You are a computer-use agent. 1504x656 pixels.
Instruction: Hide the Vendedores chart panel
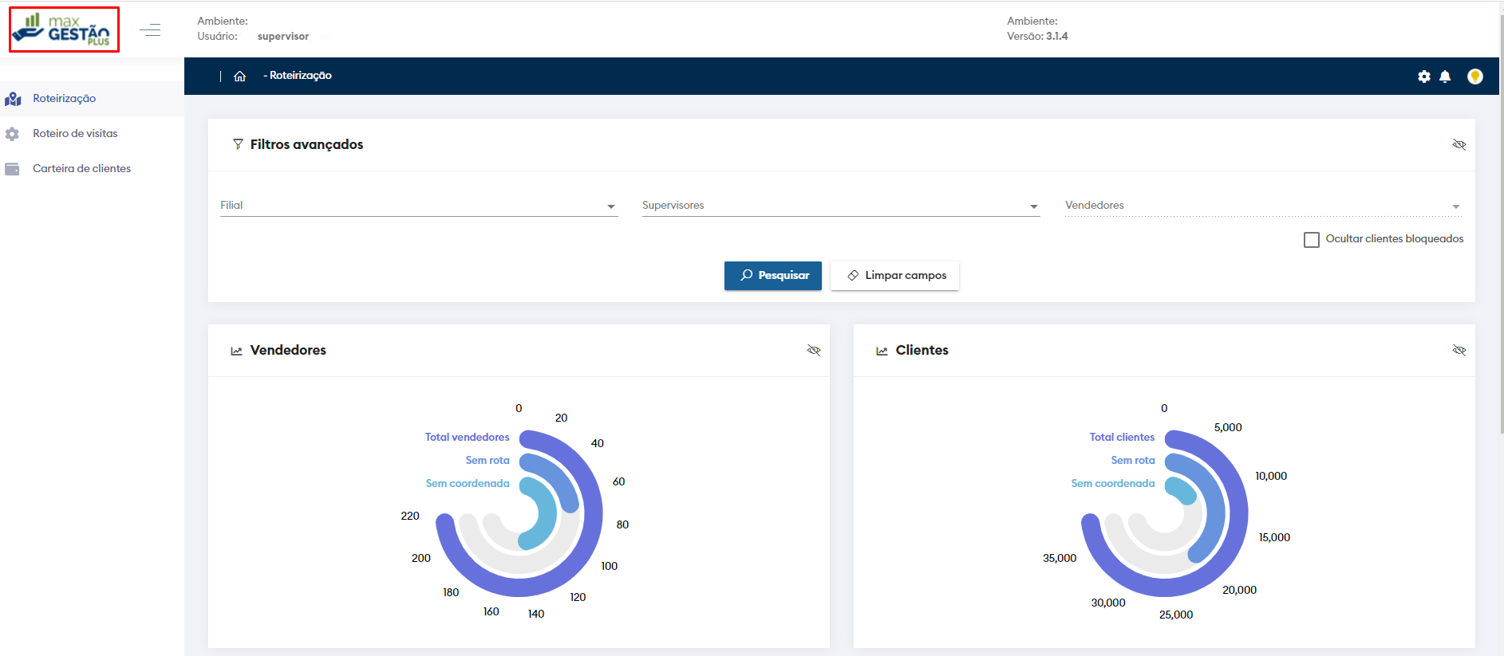pos(813,350)
